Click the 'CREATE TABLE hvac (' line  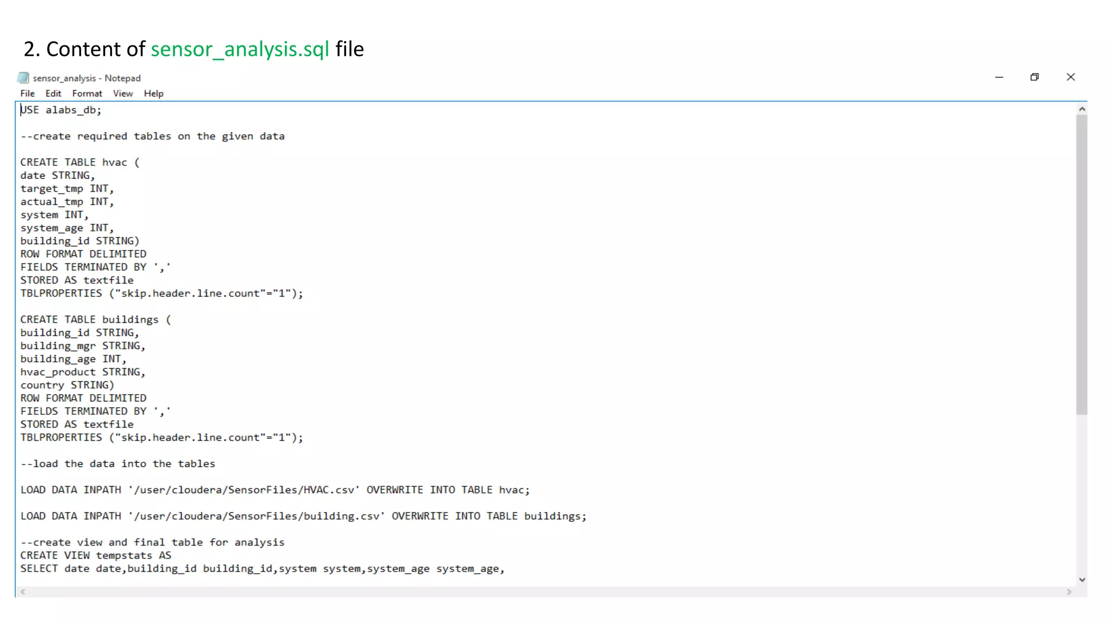pos(80,162)
